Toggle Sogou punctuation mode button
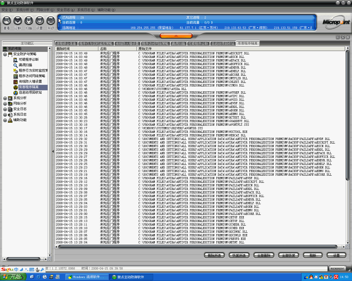Screen dimensions: 352x281 pyautogui.click(x=26, y=269)
